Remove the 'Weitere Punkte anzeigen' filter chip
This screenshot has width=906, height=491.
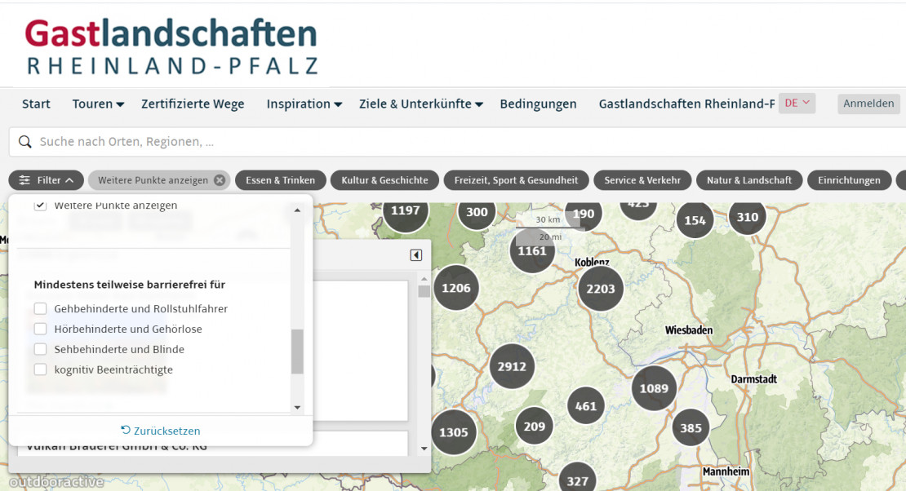click(x=219, y=180)
